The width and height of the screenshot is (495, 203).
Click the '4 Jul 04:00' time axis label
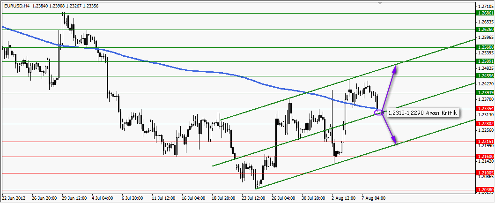coord(102,198)
